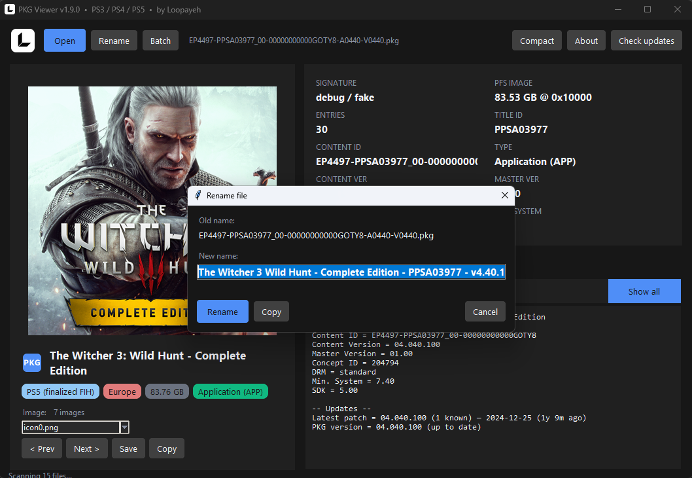Screen dimensions: 692x478
Task: Click the Type value Application (APP)
Action: click(x=535, y=162)
